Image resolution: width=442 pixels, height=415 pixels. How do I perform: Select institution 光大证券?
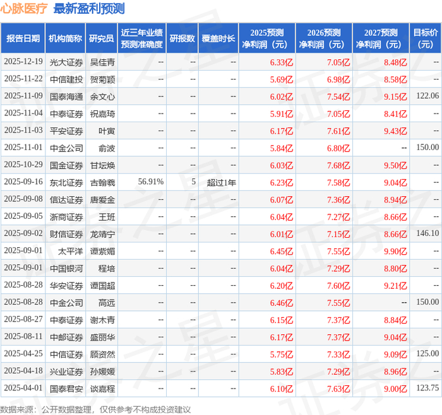66,62
